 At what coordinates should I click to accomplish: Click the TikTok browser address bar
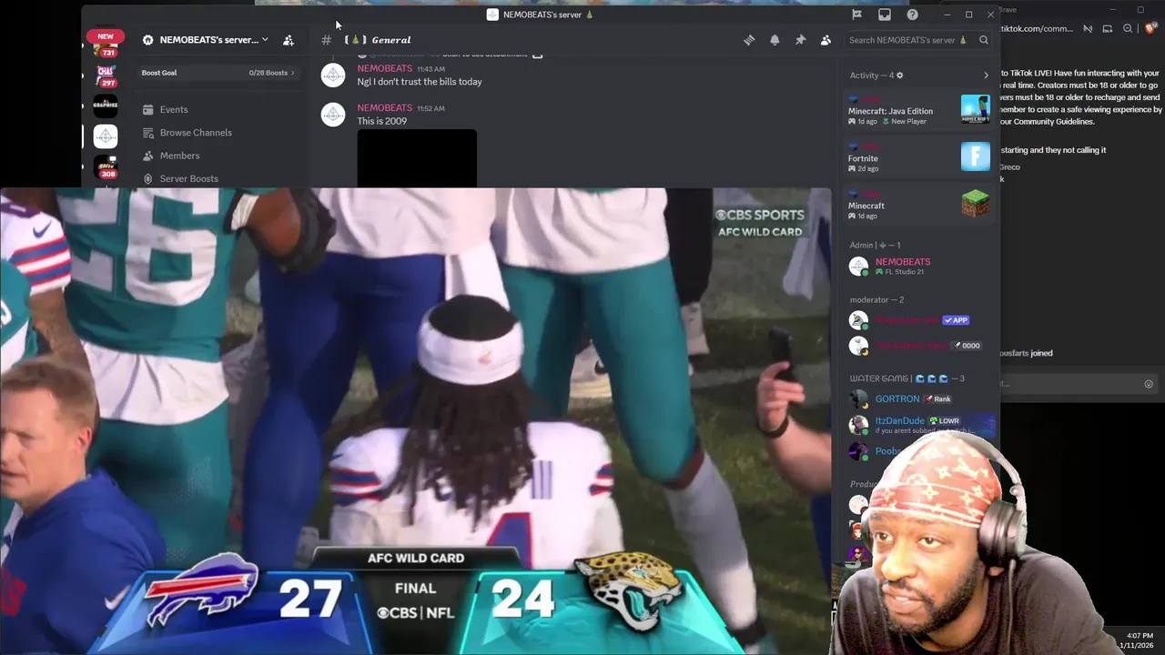pyautogui.click(x=1036, y=29)
